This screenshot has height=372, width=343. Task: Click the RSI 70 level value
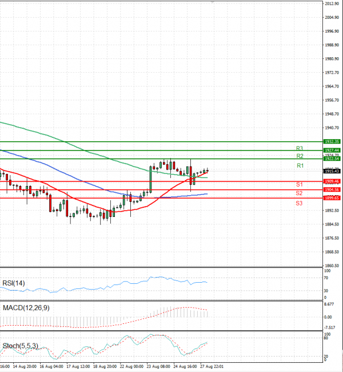pos(326,278)
